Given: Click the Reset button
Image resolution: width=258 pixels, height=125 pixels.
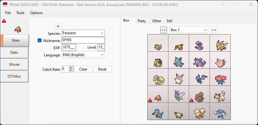Looking at the screenshot, I should pyautogui.click(x=102, y=69).
